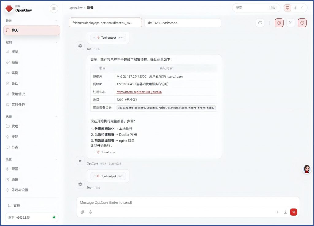The width and height of the screenshot is (314, 226).
Task: Click the floating avatar assistant icon
Action: [307, 169]
